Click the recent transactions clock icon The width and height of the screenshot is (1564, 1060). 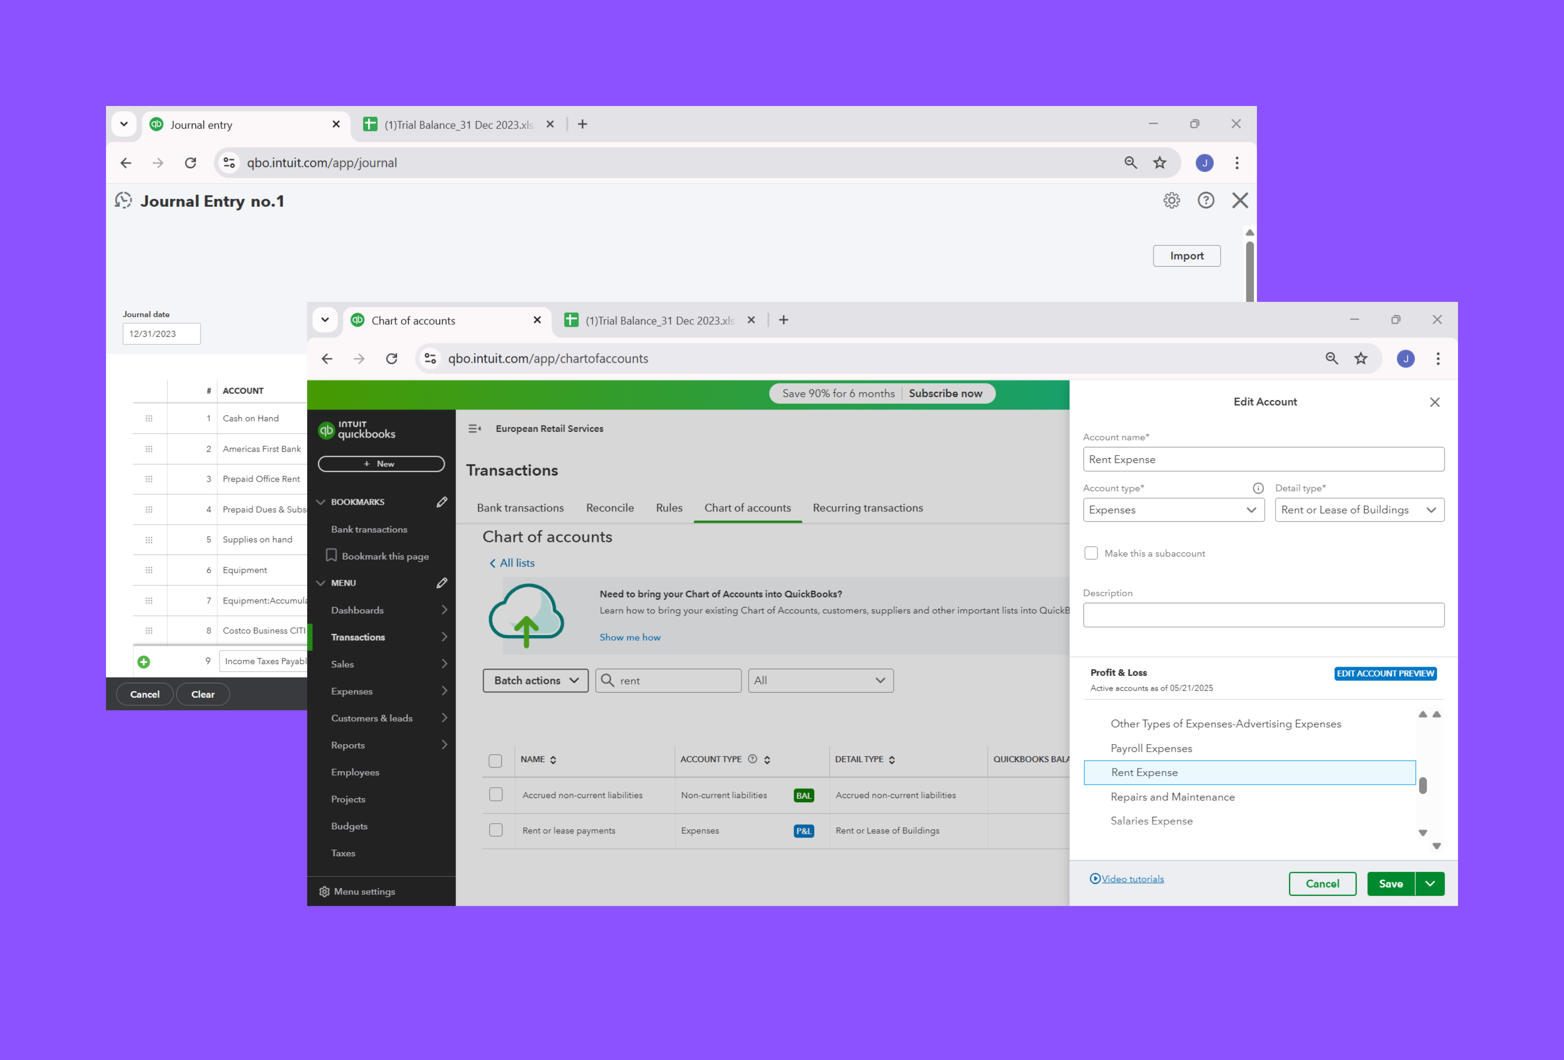point(123,201)
